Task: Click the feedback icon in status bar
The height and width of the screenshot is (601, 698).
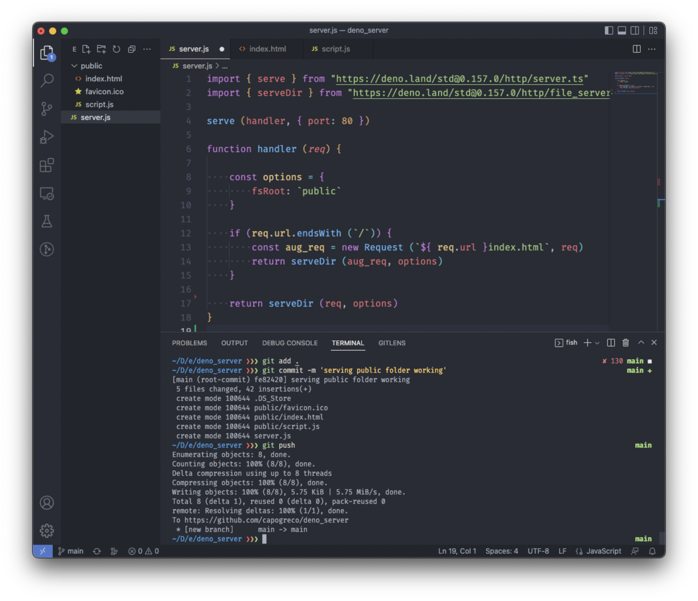Action: pos(635,552)
